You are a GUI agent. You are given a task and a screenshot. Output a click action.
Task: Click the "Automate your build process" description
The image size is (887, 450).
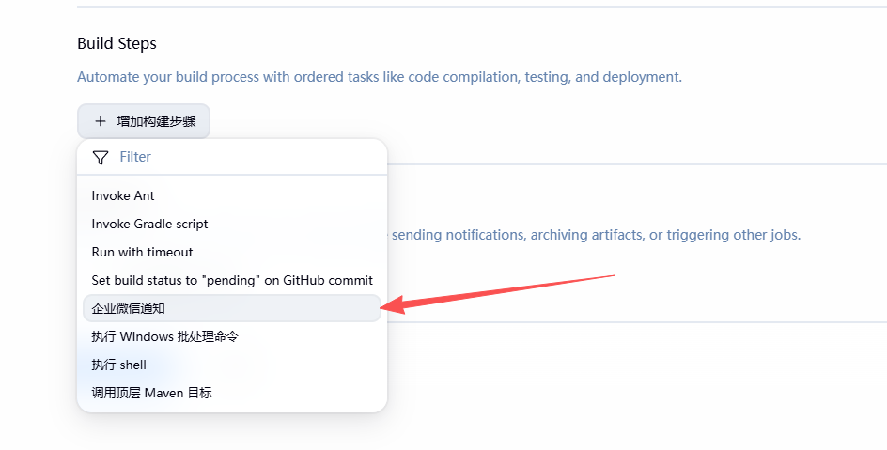click(x=380, y=77)
